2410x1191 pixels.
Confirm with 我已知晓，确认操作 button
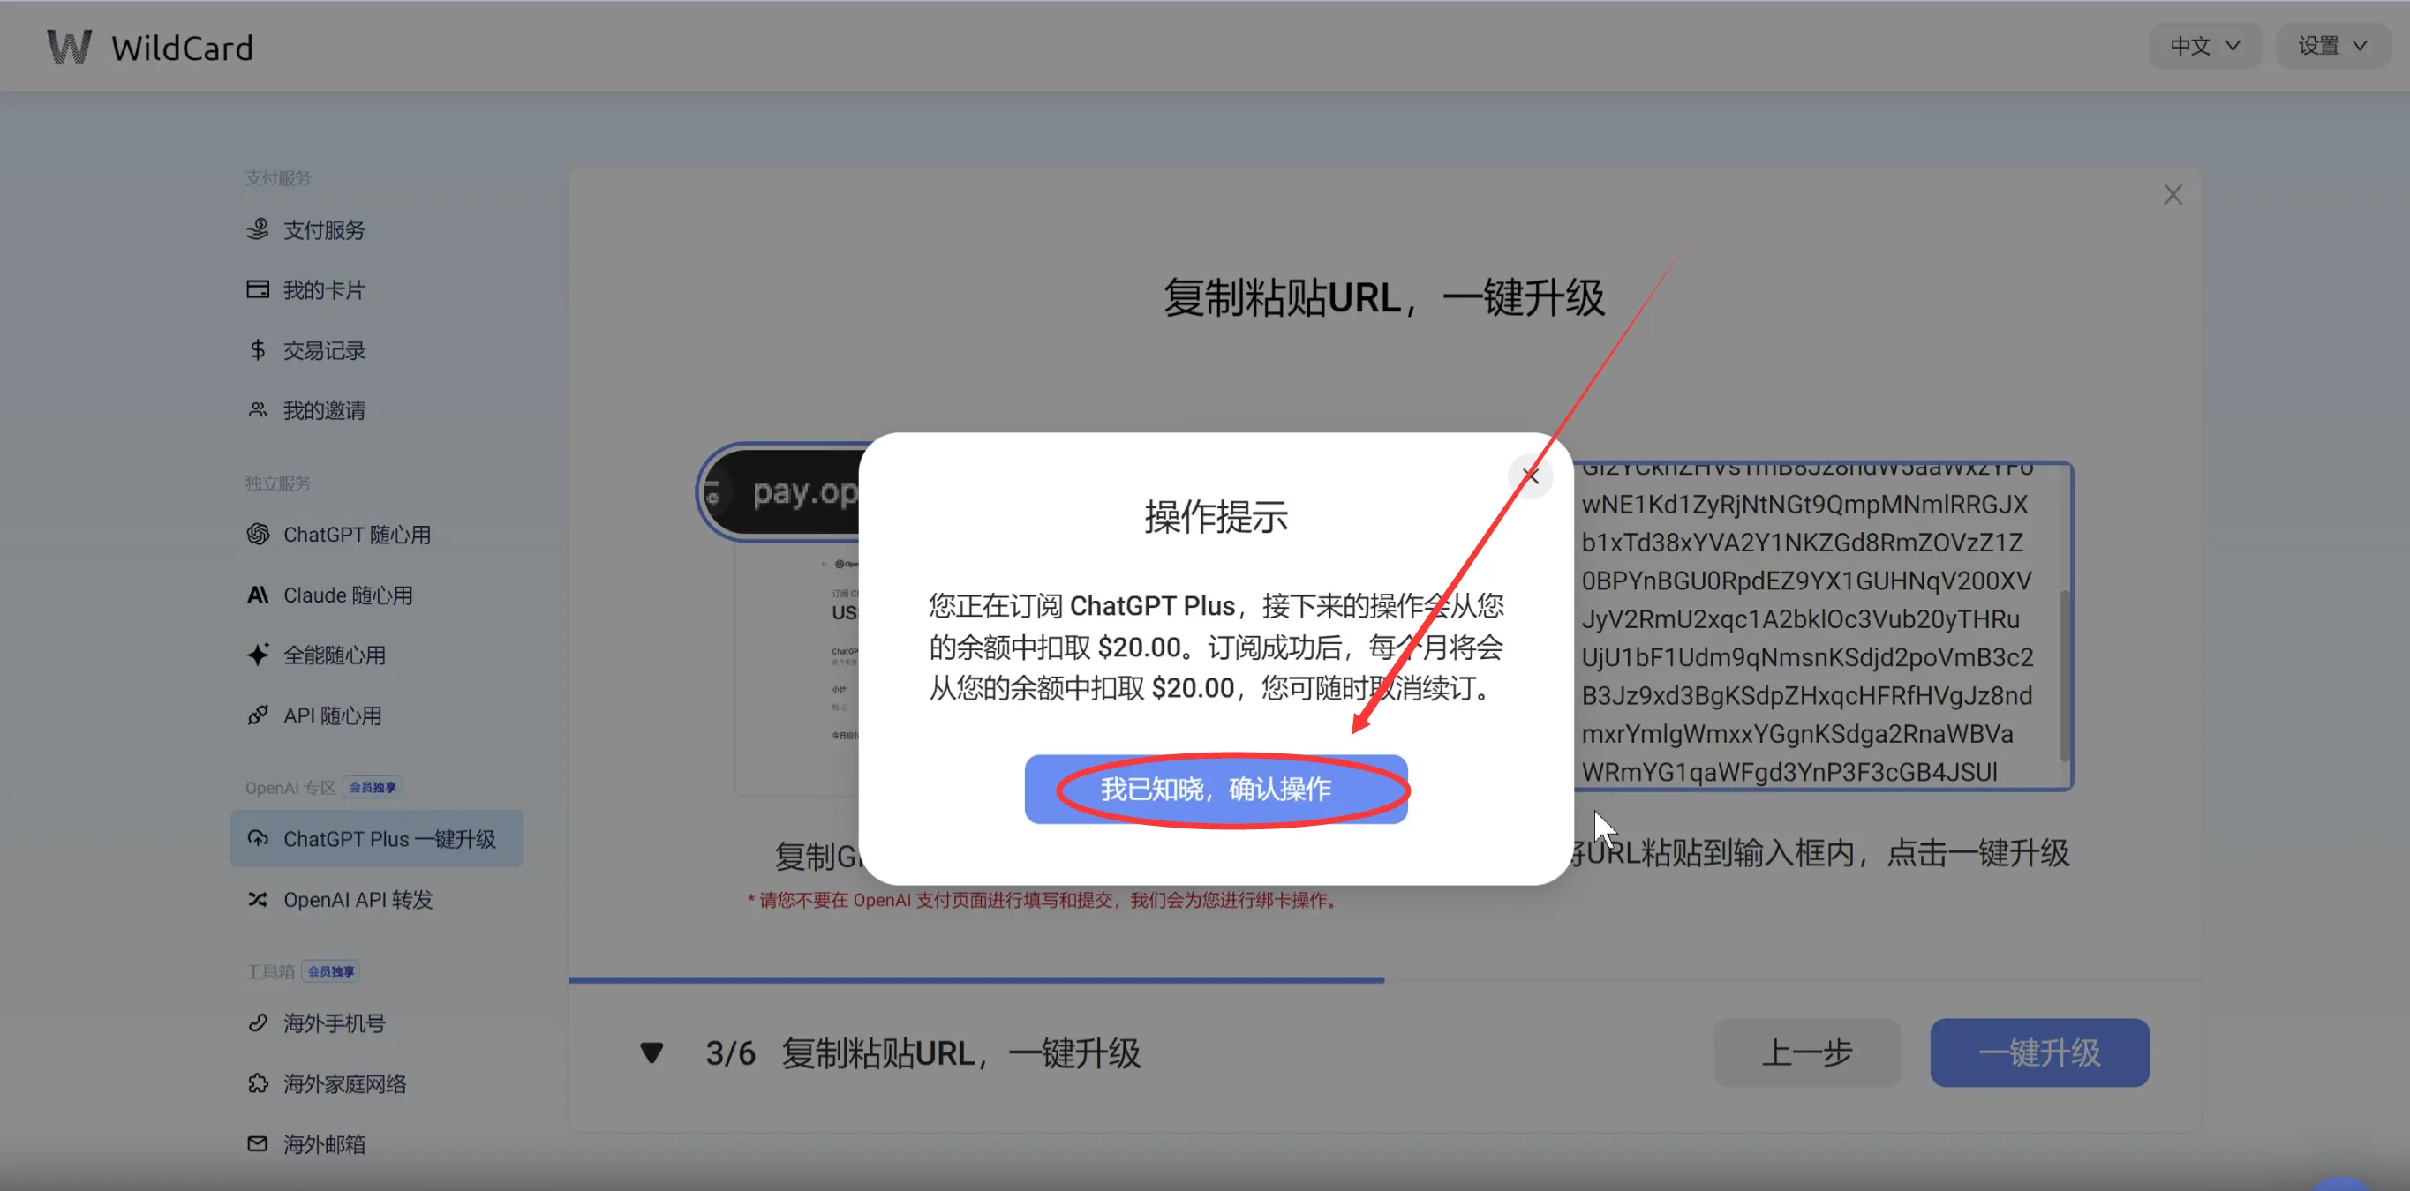pos(1216,789)
